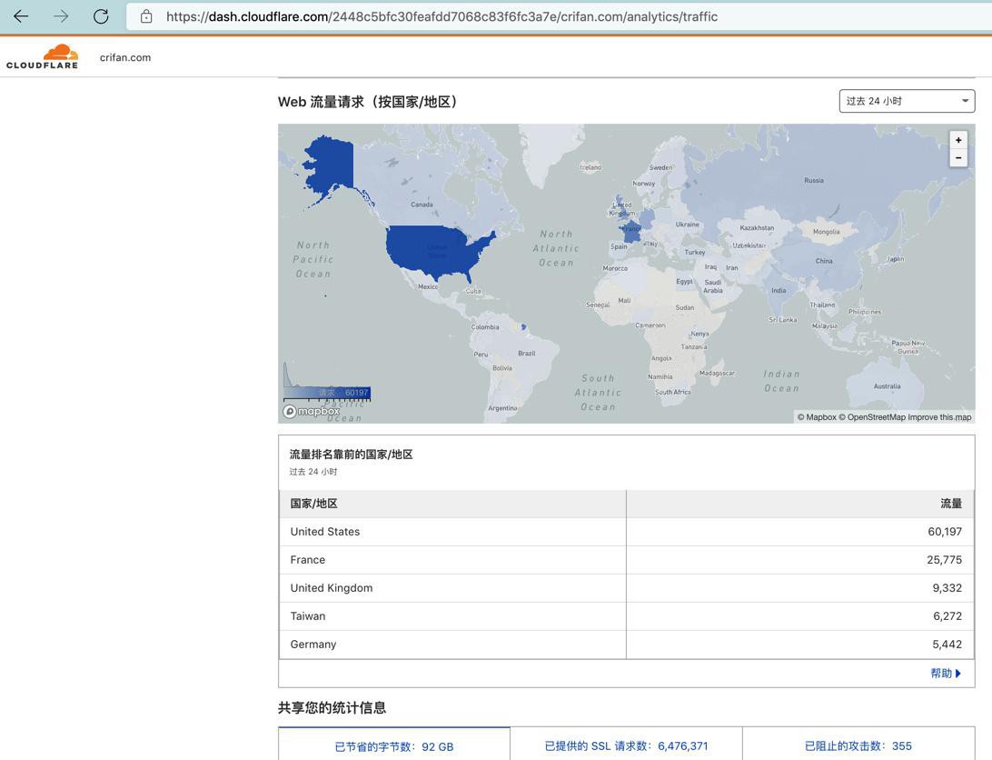
Task: Click the Canada label on the map
Action: pos(422,205)
